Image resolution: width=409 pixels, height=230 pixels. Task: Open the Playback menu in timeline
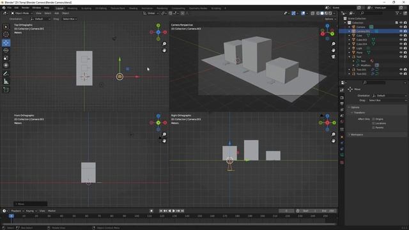(17, 211)
